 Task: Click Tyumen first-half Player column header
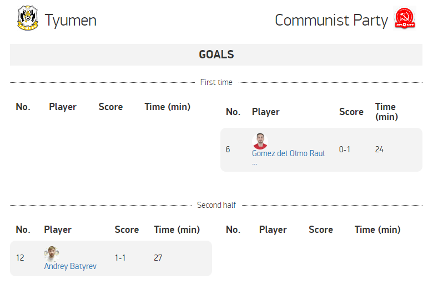pos(63,107)
